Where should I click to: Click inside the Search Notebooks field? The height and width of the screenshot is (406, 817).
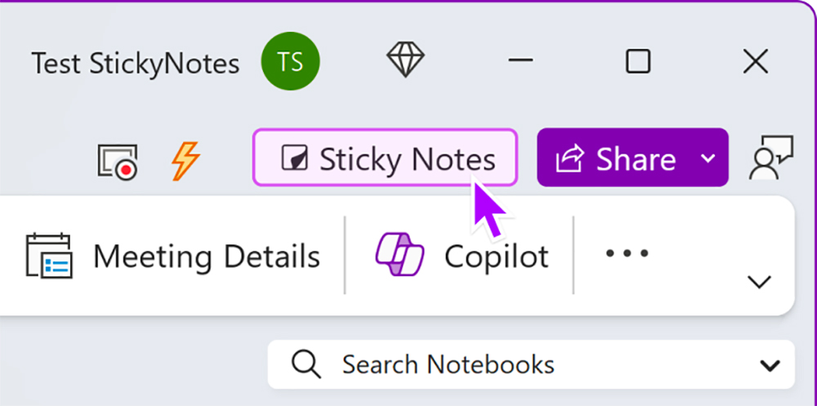tap(531, 364)
